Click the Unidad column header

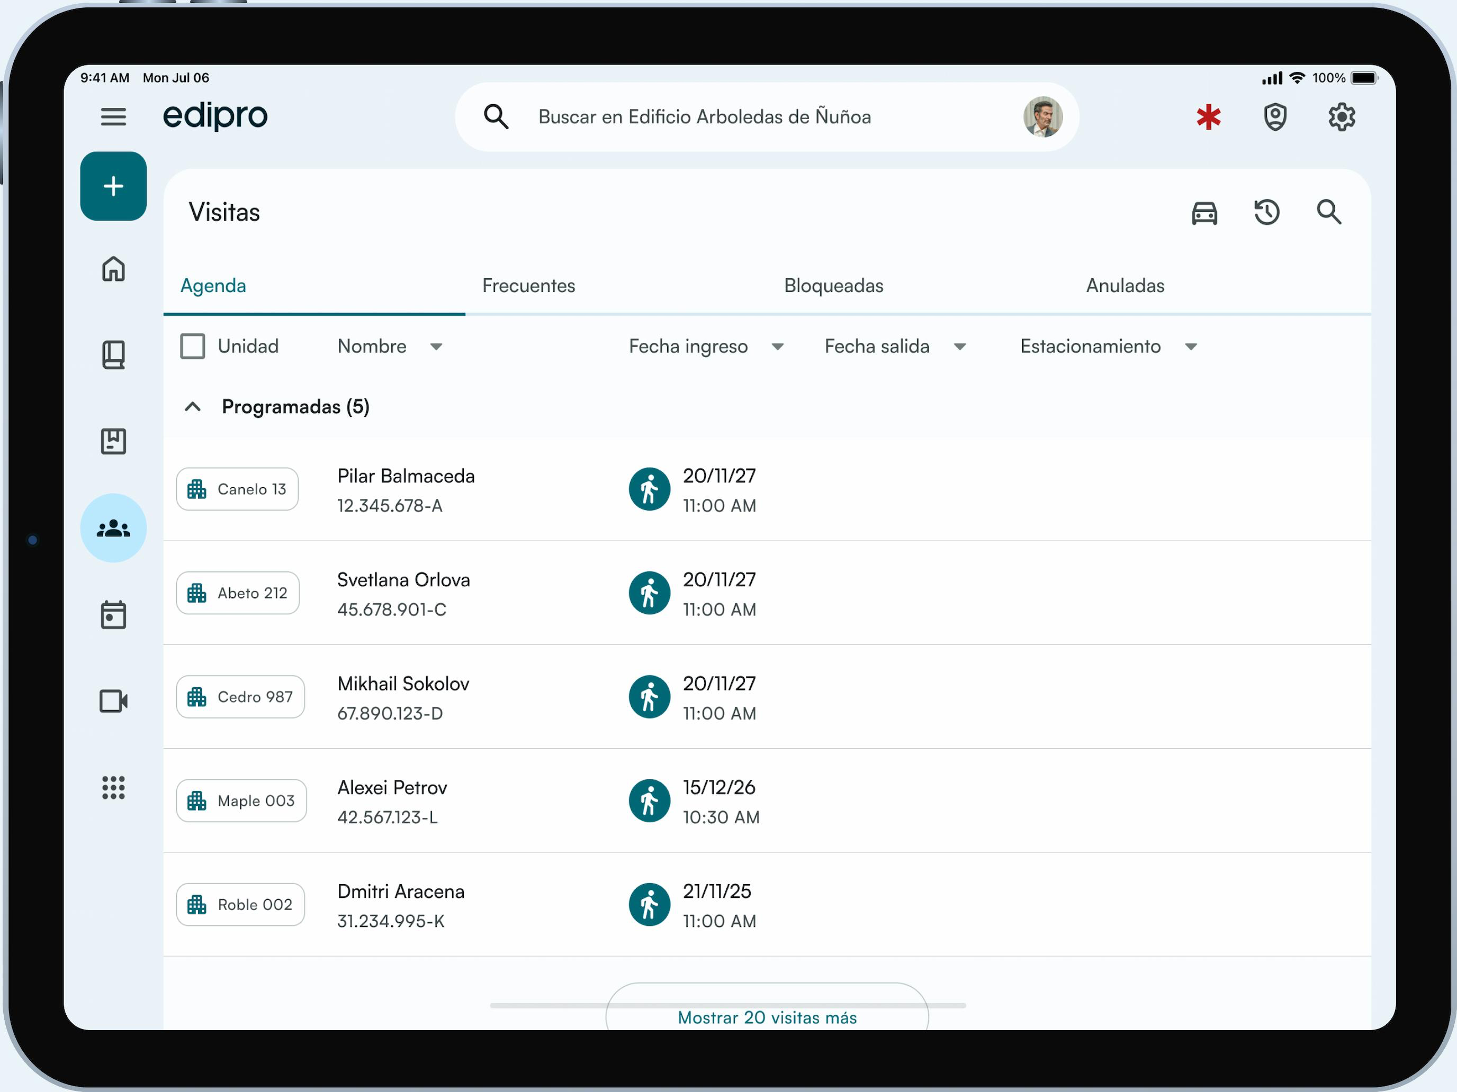tap(248, 346)
